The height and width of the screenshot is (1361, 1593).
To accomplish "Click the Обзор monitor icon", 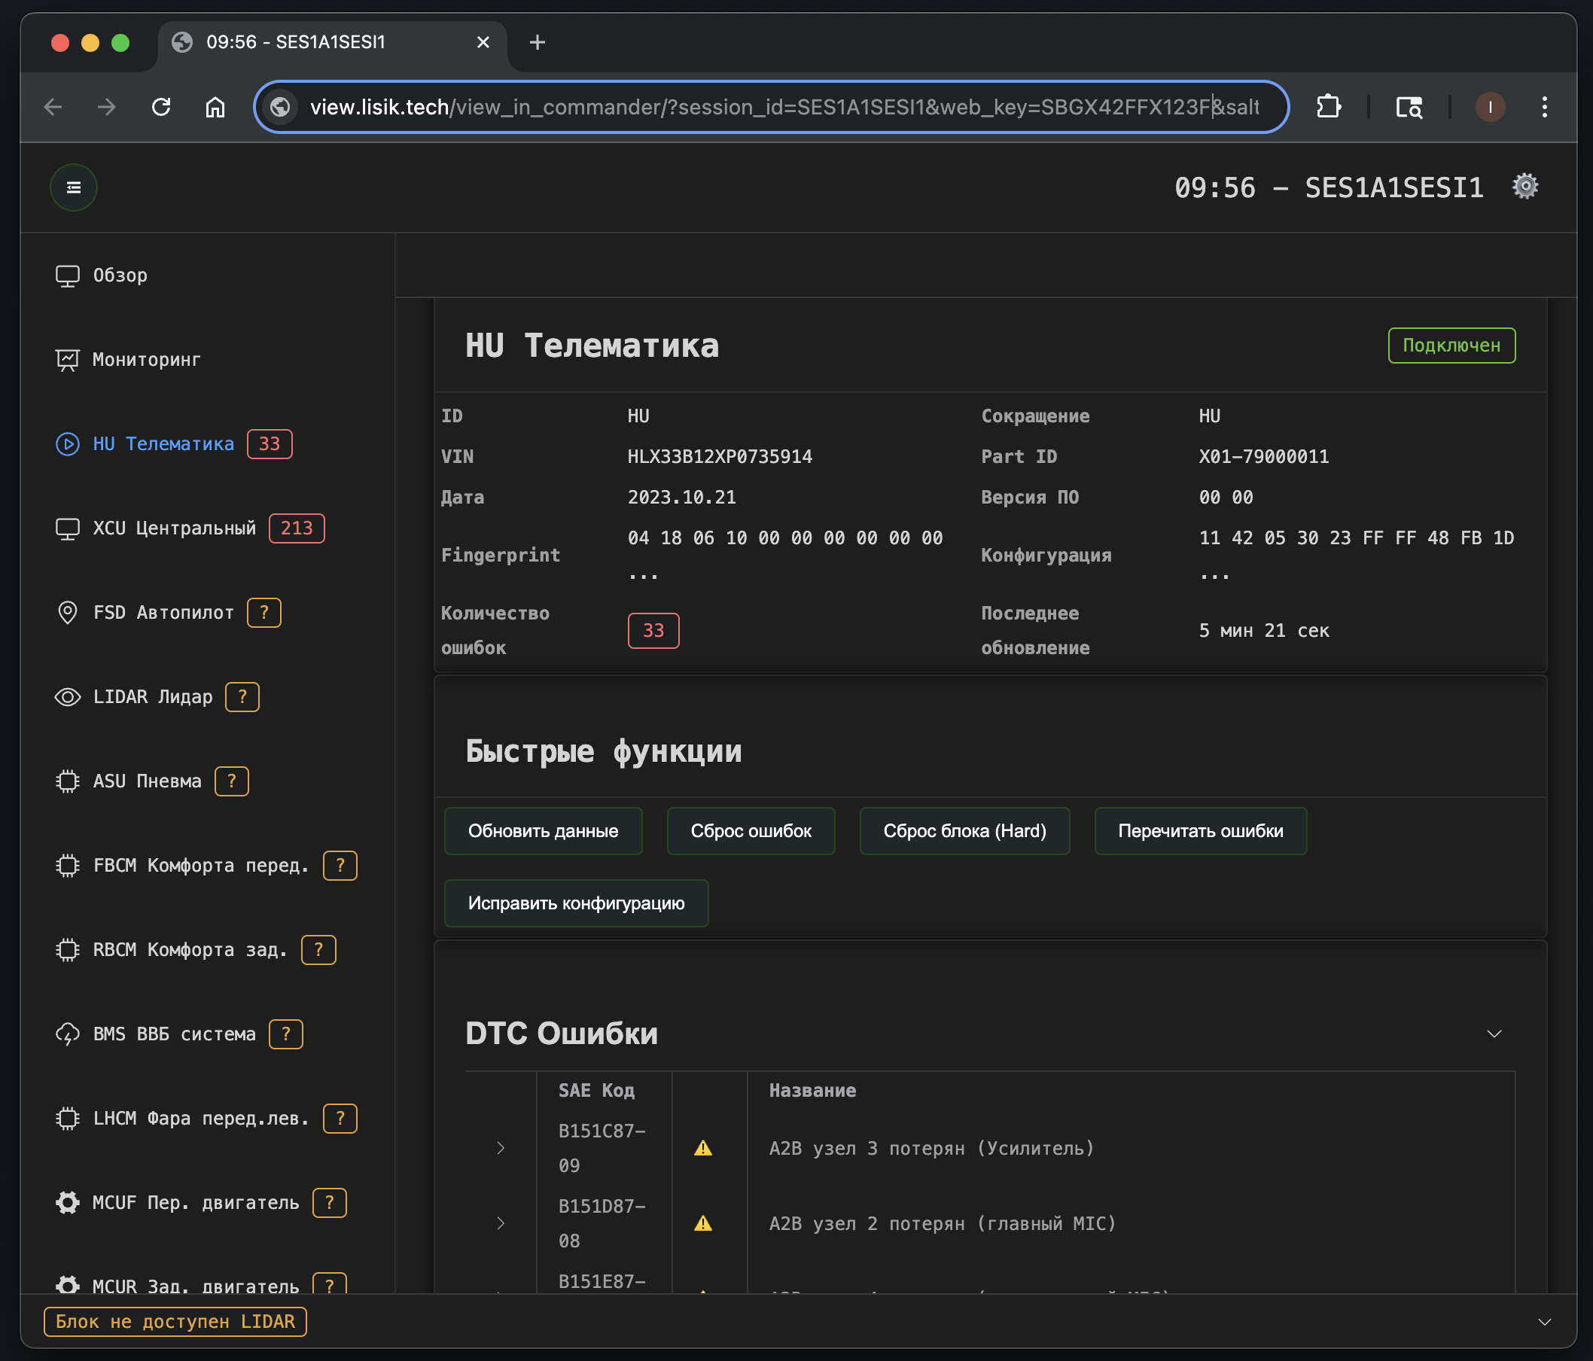I will (68, 276).
